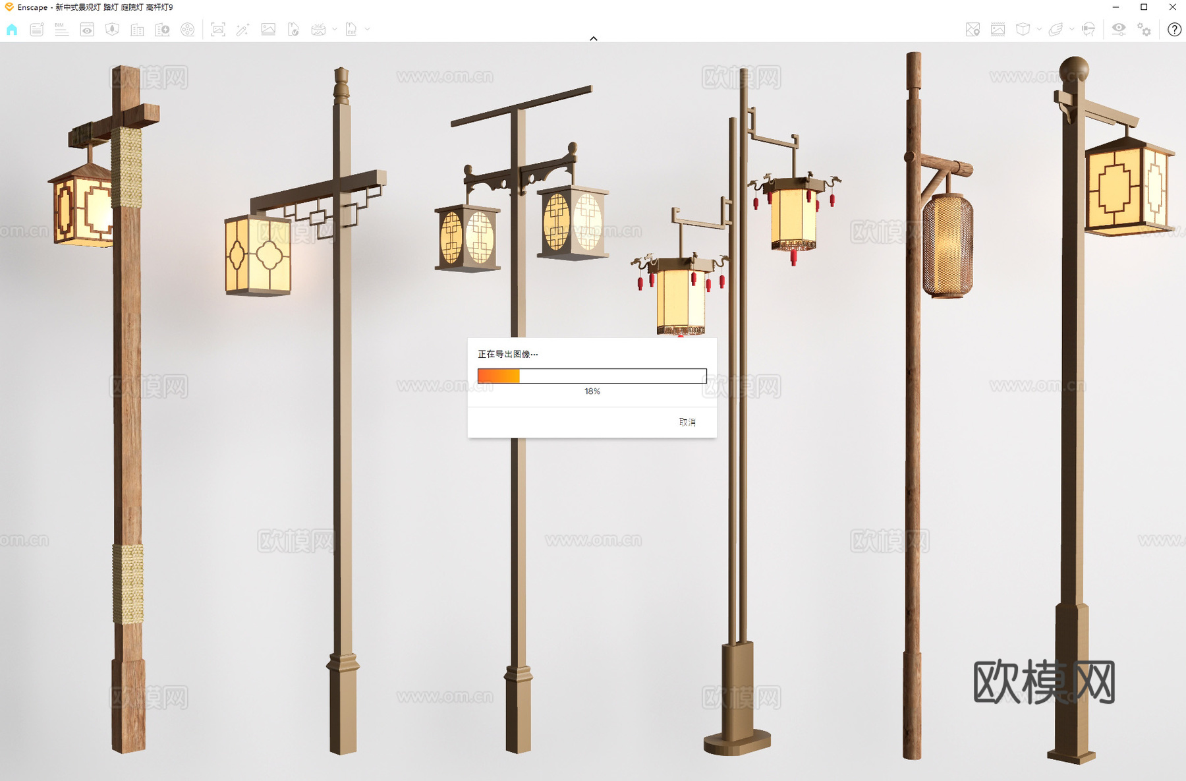Open the help question mark
This screenshot has width=1186, height=781.
[1174, 30]
